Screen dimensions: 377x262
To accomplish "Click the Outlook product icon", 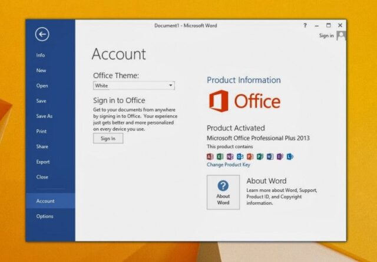I will coord(240,156).
